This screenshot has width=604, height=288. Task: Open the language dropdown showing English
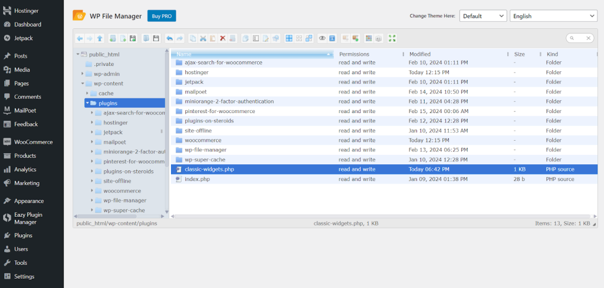click(x=553, y=16)
